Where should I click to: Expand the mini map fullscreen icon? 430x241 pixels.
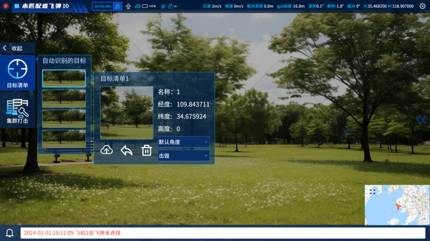pyautogui.click(x=372, y=191)
